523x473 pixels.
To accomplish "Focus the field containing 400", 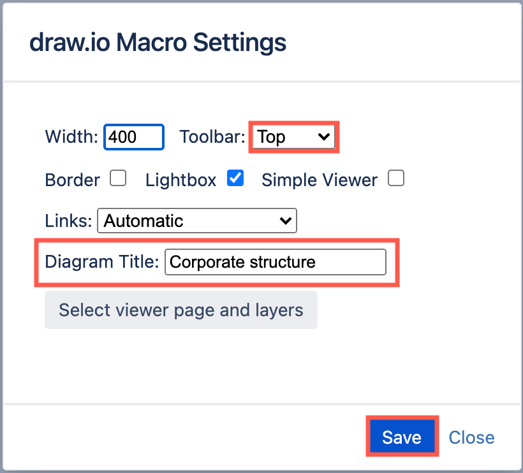I will pos(133,136).
